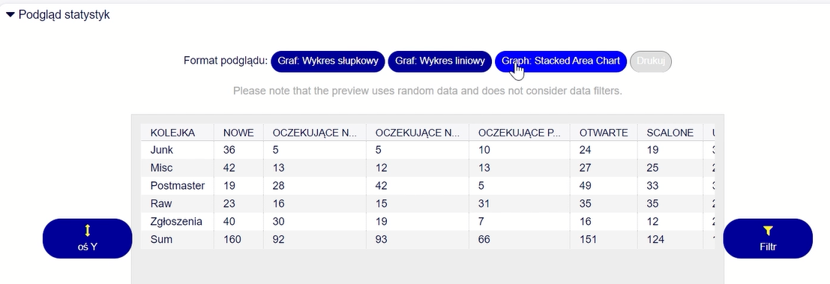830x284 pixels.
Task: Select the Zgłoszenia row label
Action: (x=176, y=222)
